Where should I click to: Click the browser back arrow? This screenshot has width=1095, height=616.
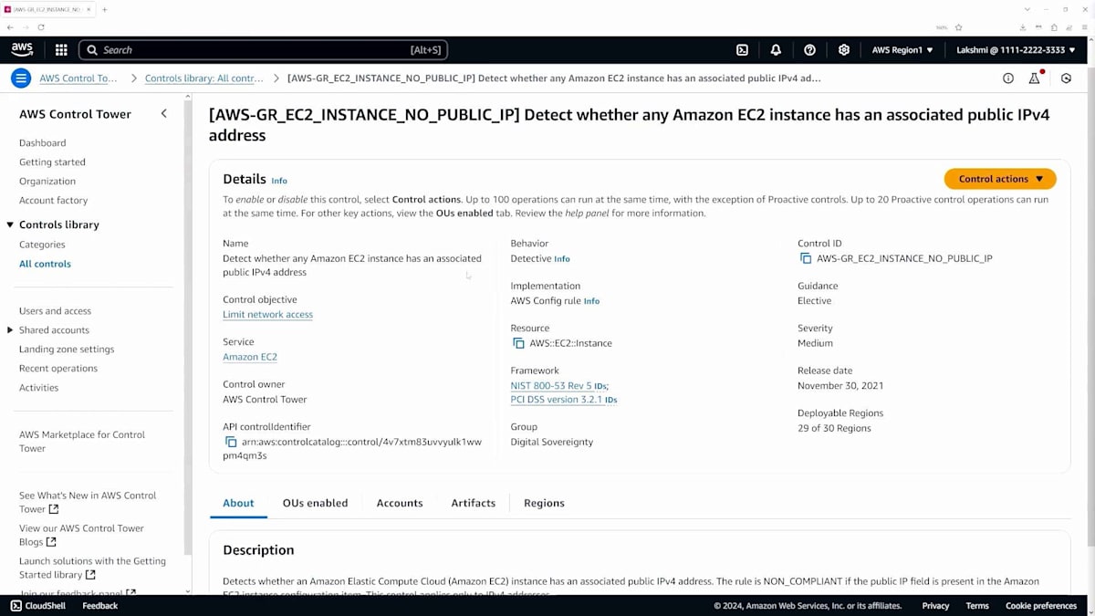pyautogui.click(x=10, y=27)
